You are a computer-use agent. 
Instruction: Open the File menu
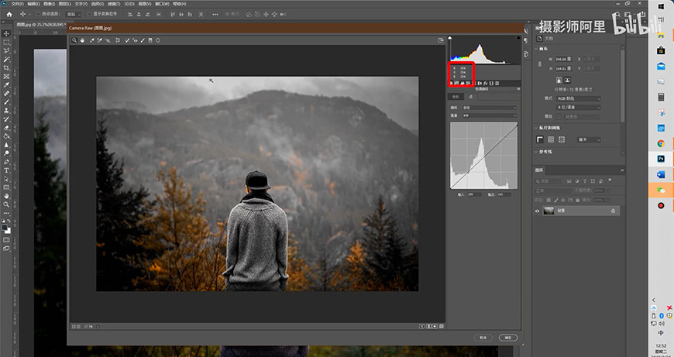coord(18,3)
